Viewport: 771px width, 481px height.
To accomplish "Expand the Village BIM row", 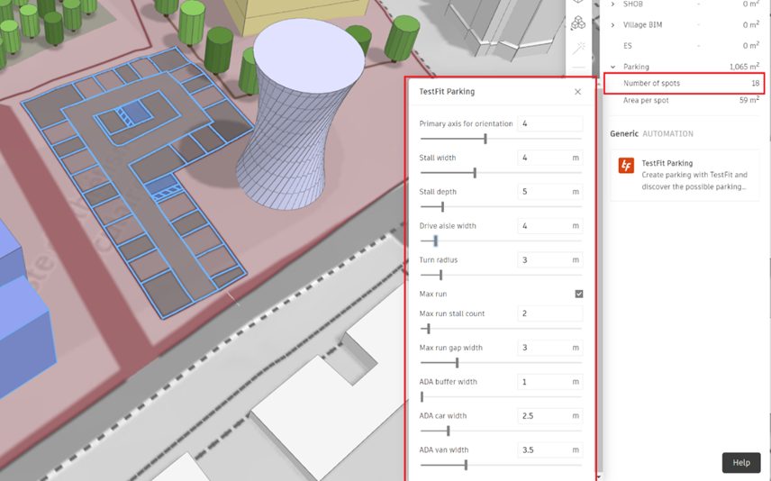I will [612, 24].
